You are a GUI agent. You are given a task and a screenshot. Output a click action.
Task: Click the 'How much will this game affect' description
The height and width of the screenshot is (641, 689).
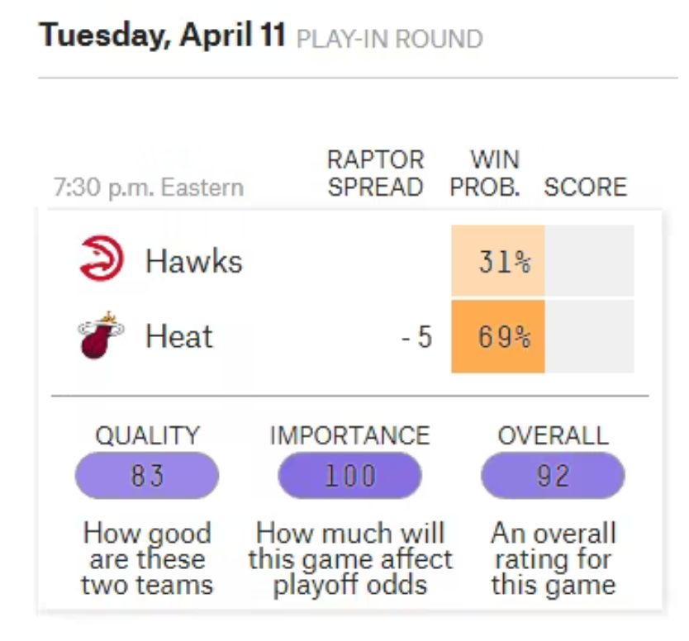(350, 546)
